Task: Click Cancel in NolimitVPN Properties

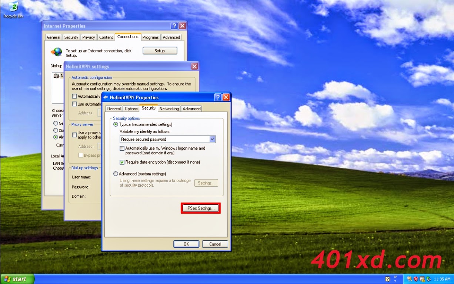Action: click(215, 244)
